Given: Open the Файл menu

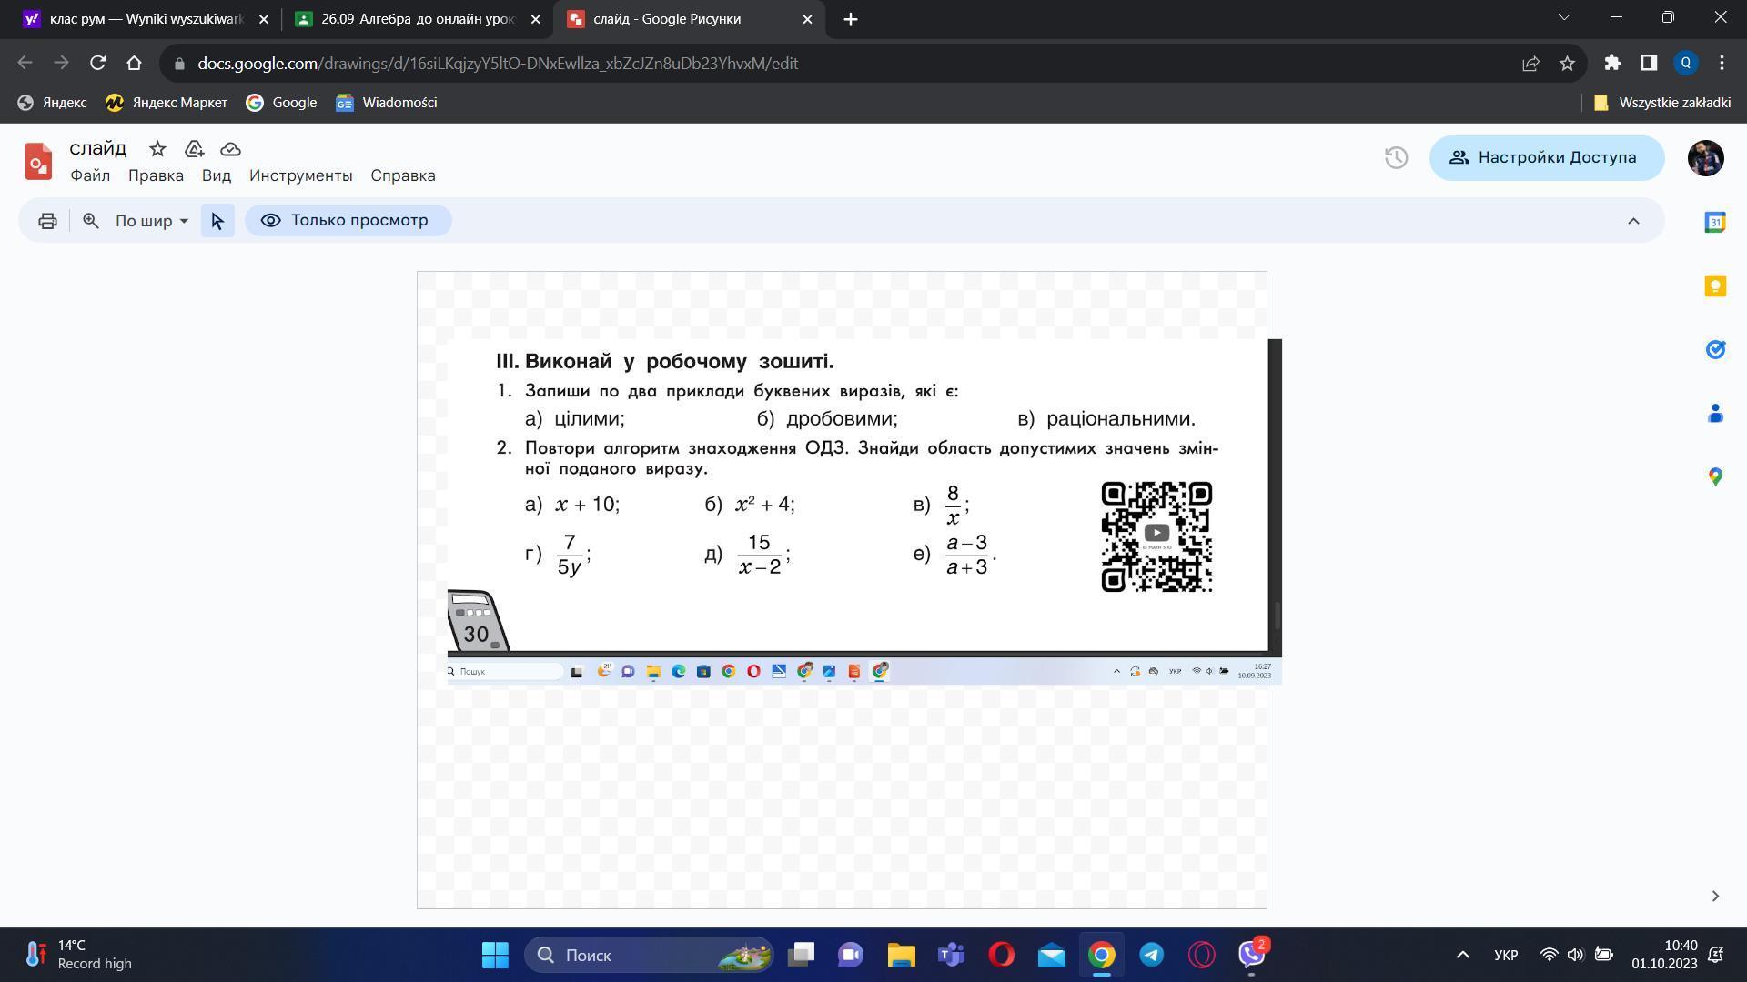Looking at the screenshot, I should [x=90, y=175].
